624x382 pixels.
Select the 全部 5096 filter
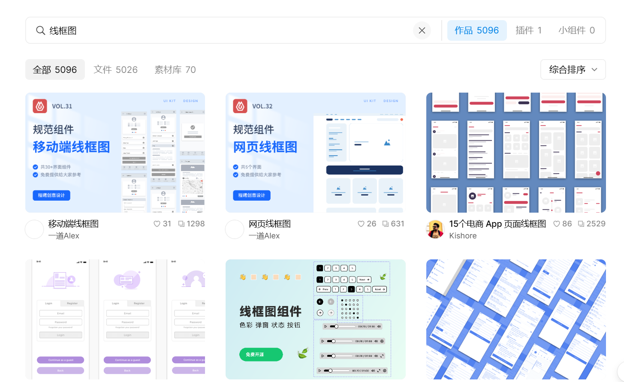[x=55, y=69]
